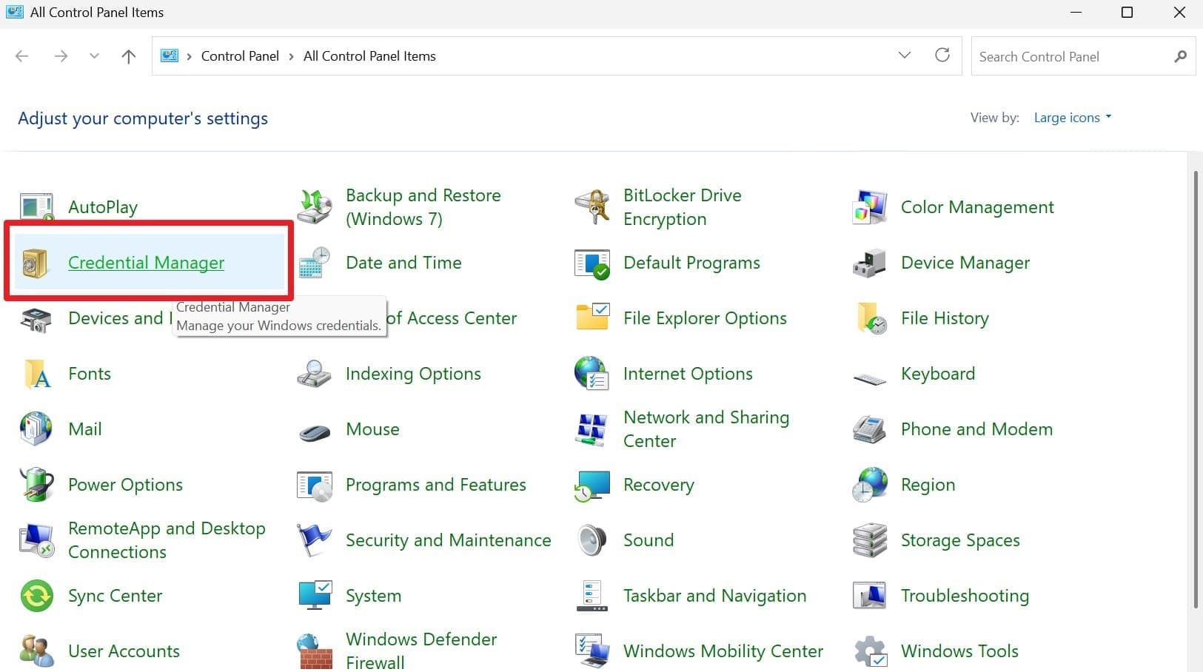This screenshot has height=672, width=1203.
Task: Go back using the Back arrow
Action: pyautogui.click(x=22, y=56)
